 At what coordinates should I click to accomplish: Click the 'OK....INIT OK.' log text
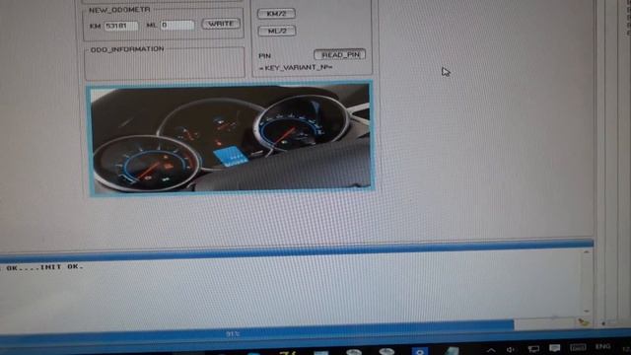[44, 267]
